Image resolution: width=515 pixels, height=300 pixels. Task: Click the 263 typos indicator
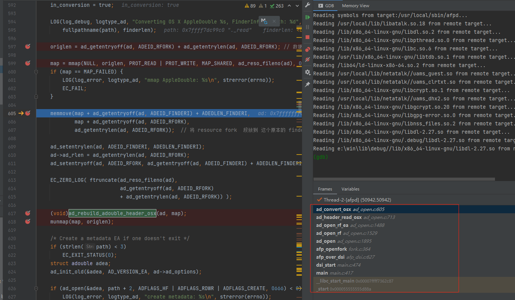click(x=276, y=6)
